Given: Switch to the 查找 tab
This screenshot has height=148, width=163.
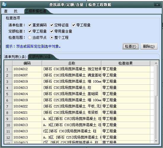Looking at the screenshot, I should point(11,11).
